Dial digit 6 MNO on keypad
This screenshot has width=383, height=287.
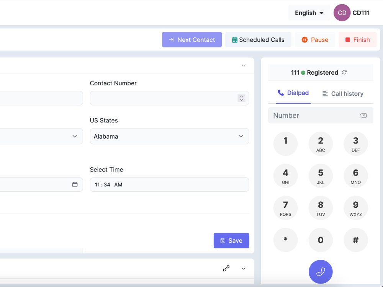[356, 176]
